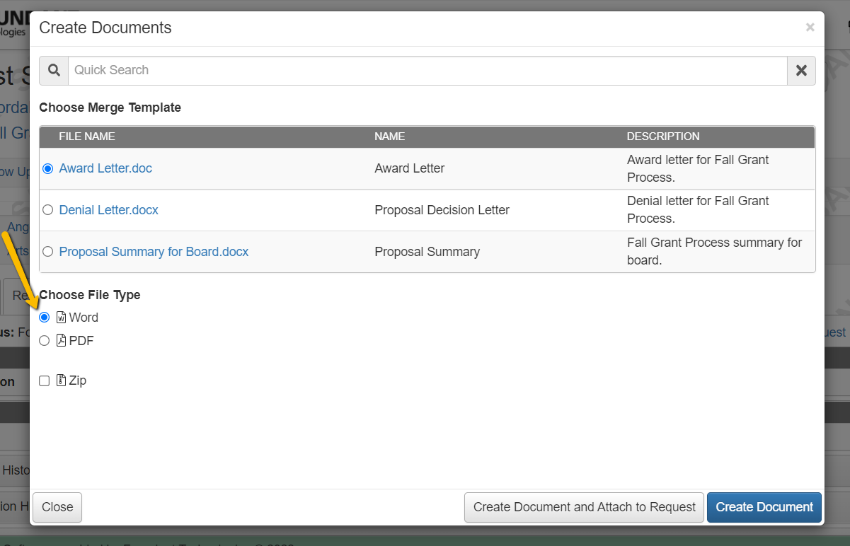850x546 pixels.
Task: Select the Award Letter.doc radio button
Action: pyautogui.click(x=47, y=168)
